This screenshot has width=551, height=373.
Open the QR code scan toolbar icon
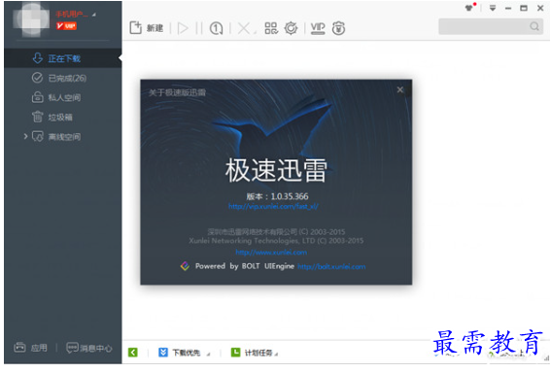(271, 28)
